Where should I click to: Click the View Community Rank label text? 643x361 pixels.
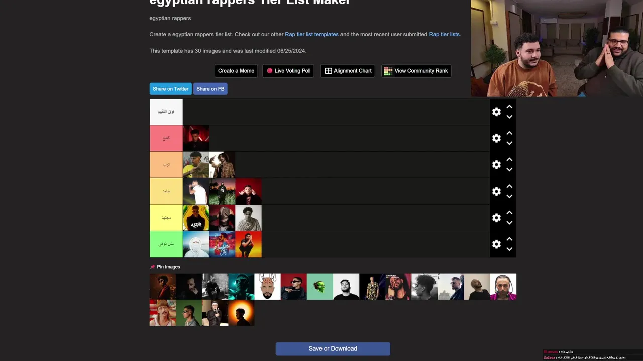(x=421, y=71)
